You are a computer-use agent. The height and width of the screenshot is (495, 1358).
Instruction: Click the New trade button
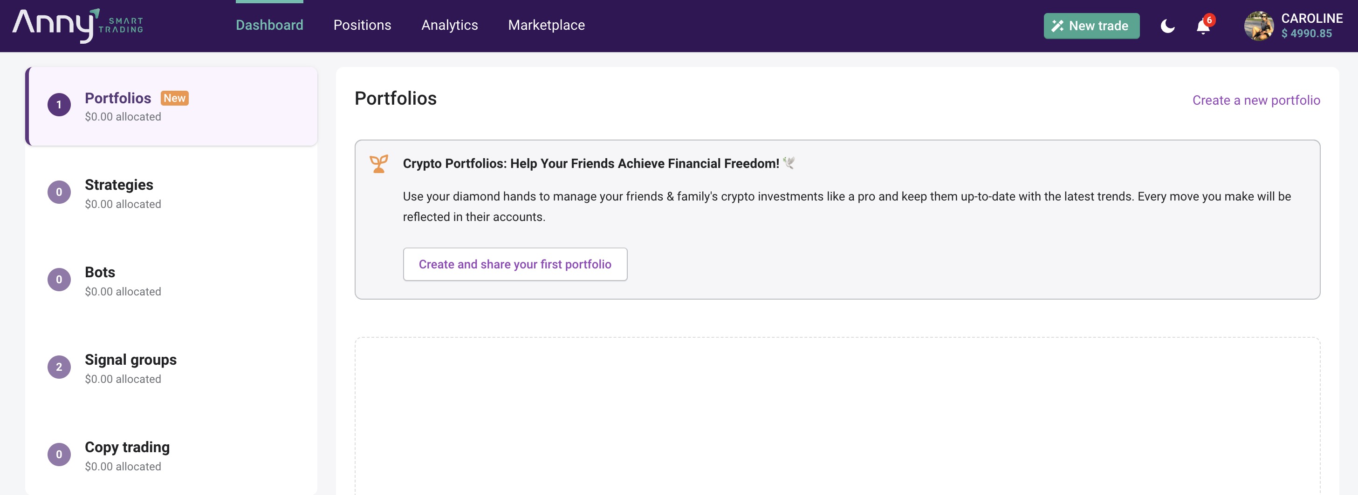[x=1091, y=26]
